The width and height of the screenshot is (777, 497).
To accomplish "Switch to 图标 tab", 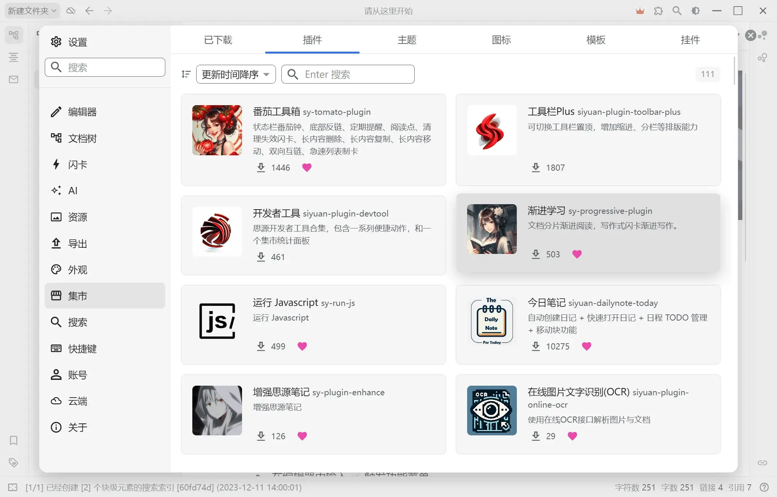I will click(501, 40).
